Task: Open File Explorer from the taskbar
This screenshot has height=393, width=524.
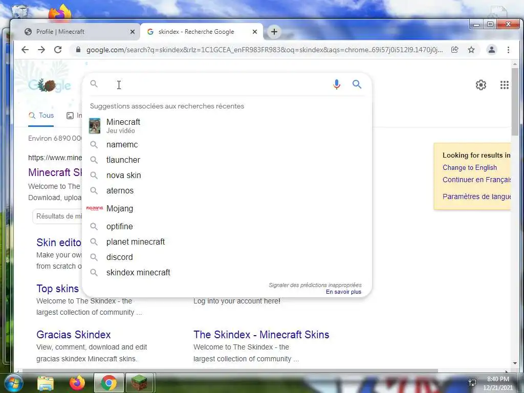Action: point(46,383)
